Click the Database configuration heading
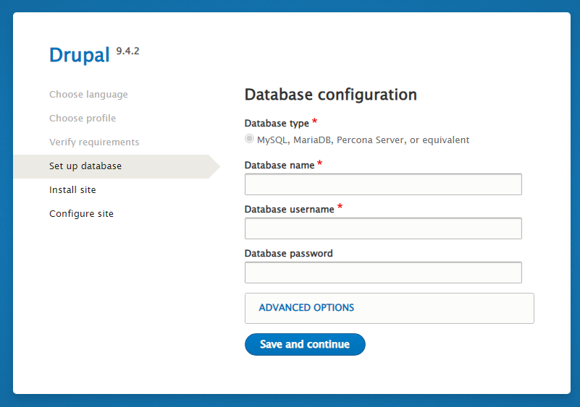The width and height of the screenshot is (580, 407). (x=330, y=95)
